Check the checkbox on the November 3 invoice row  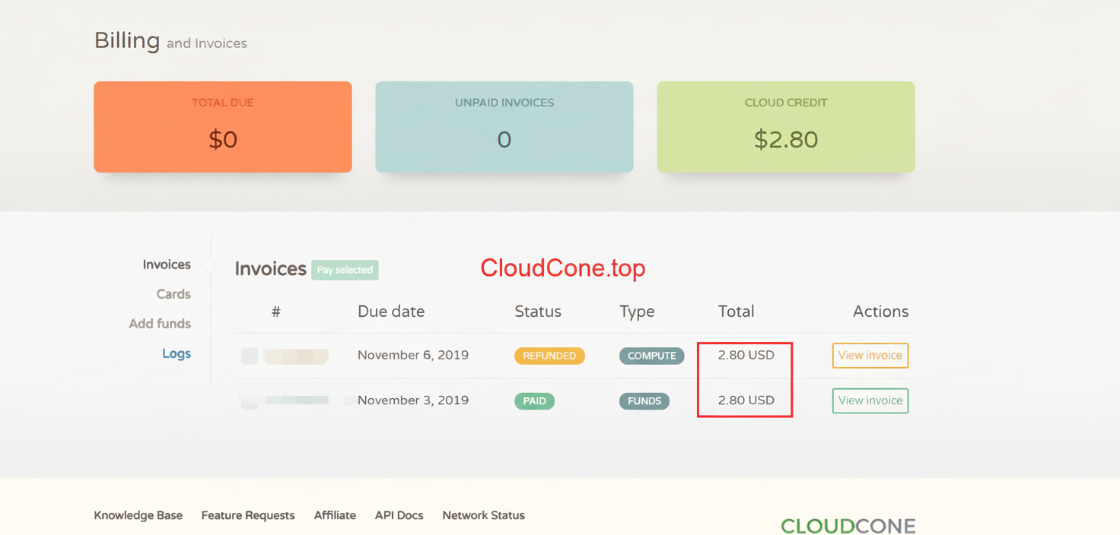[x=250, y=400]
